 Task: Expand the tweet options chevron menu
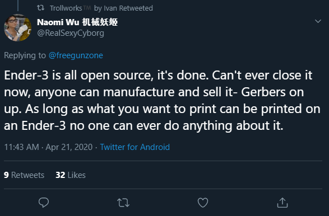tap(318, 21)
